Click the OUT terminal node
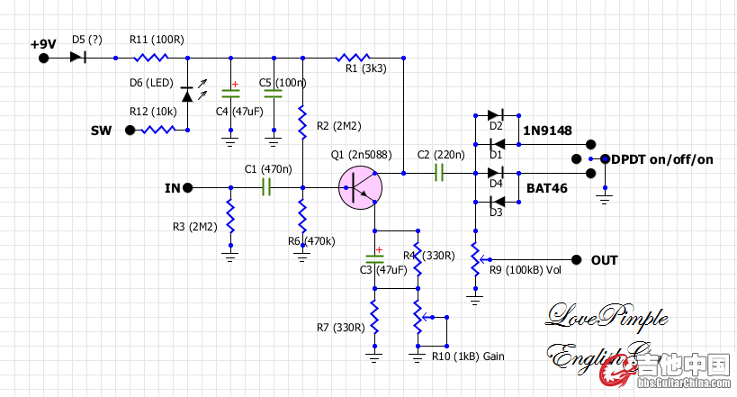The height and width of the screenshot is (397, 737). pos(576,259)
